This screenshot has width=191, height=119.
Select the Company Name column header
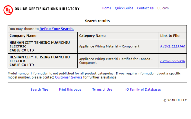pos(43,36)
